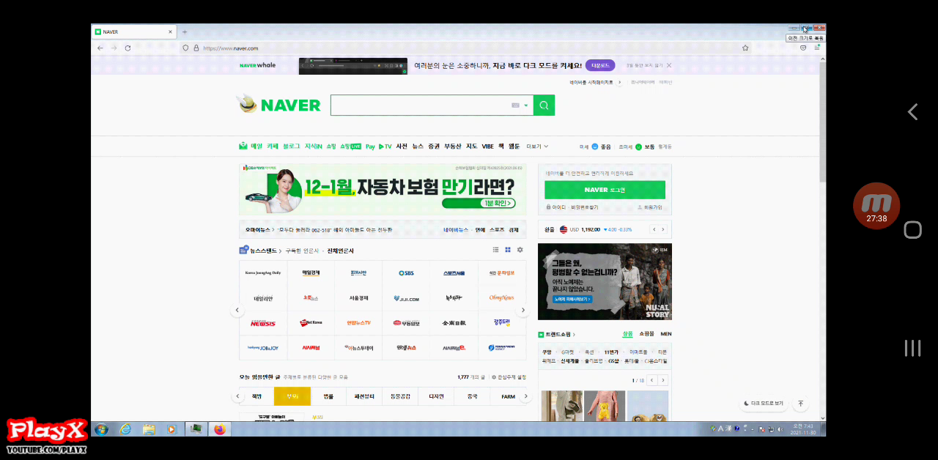938x460 pixels.
Task: Select the SBS press logo
Action: (x=406, y=273)
